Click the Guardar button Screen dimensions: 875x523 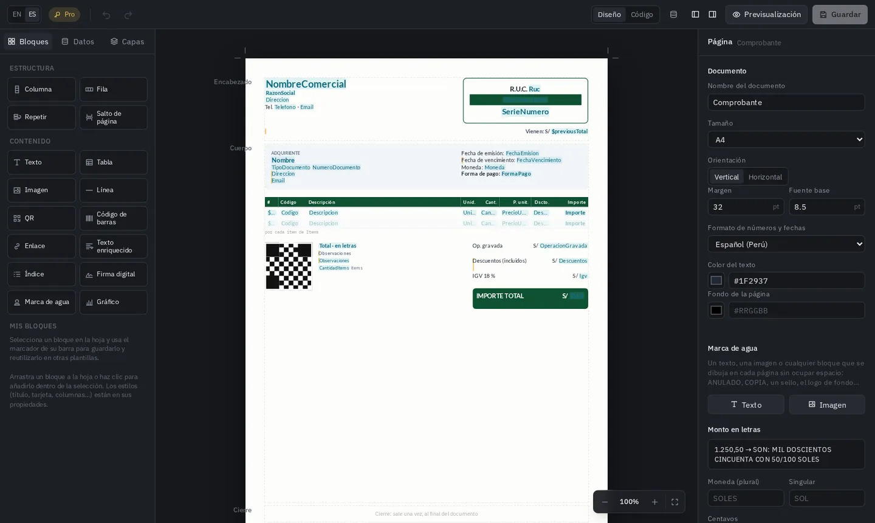pos(840,15)
